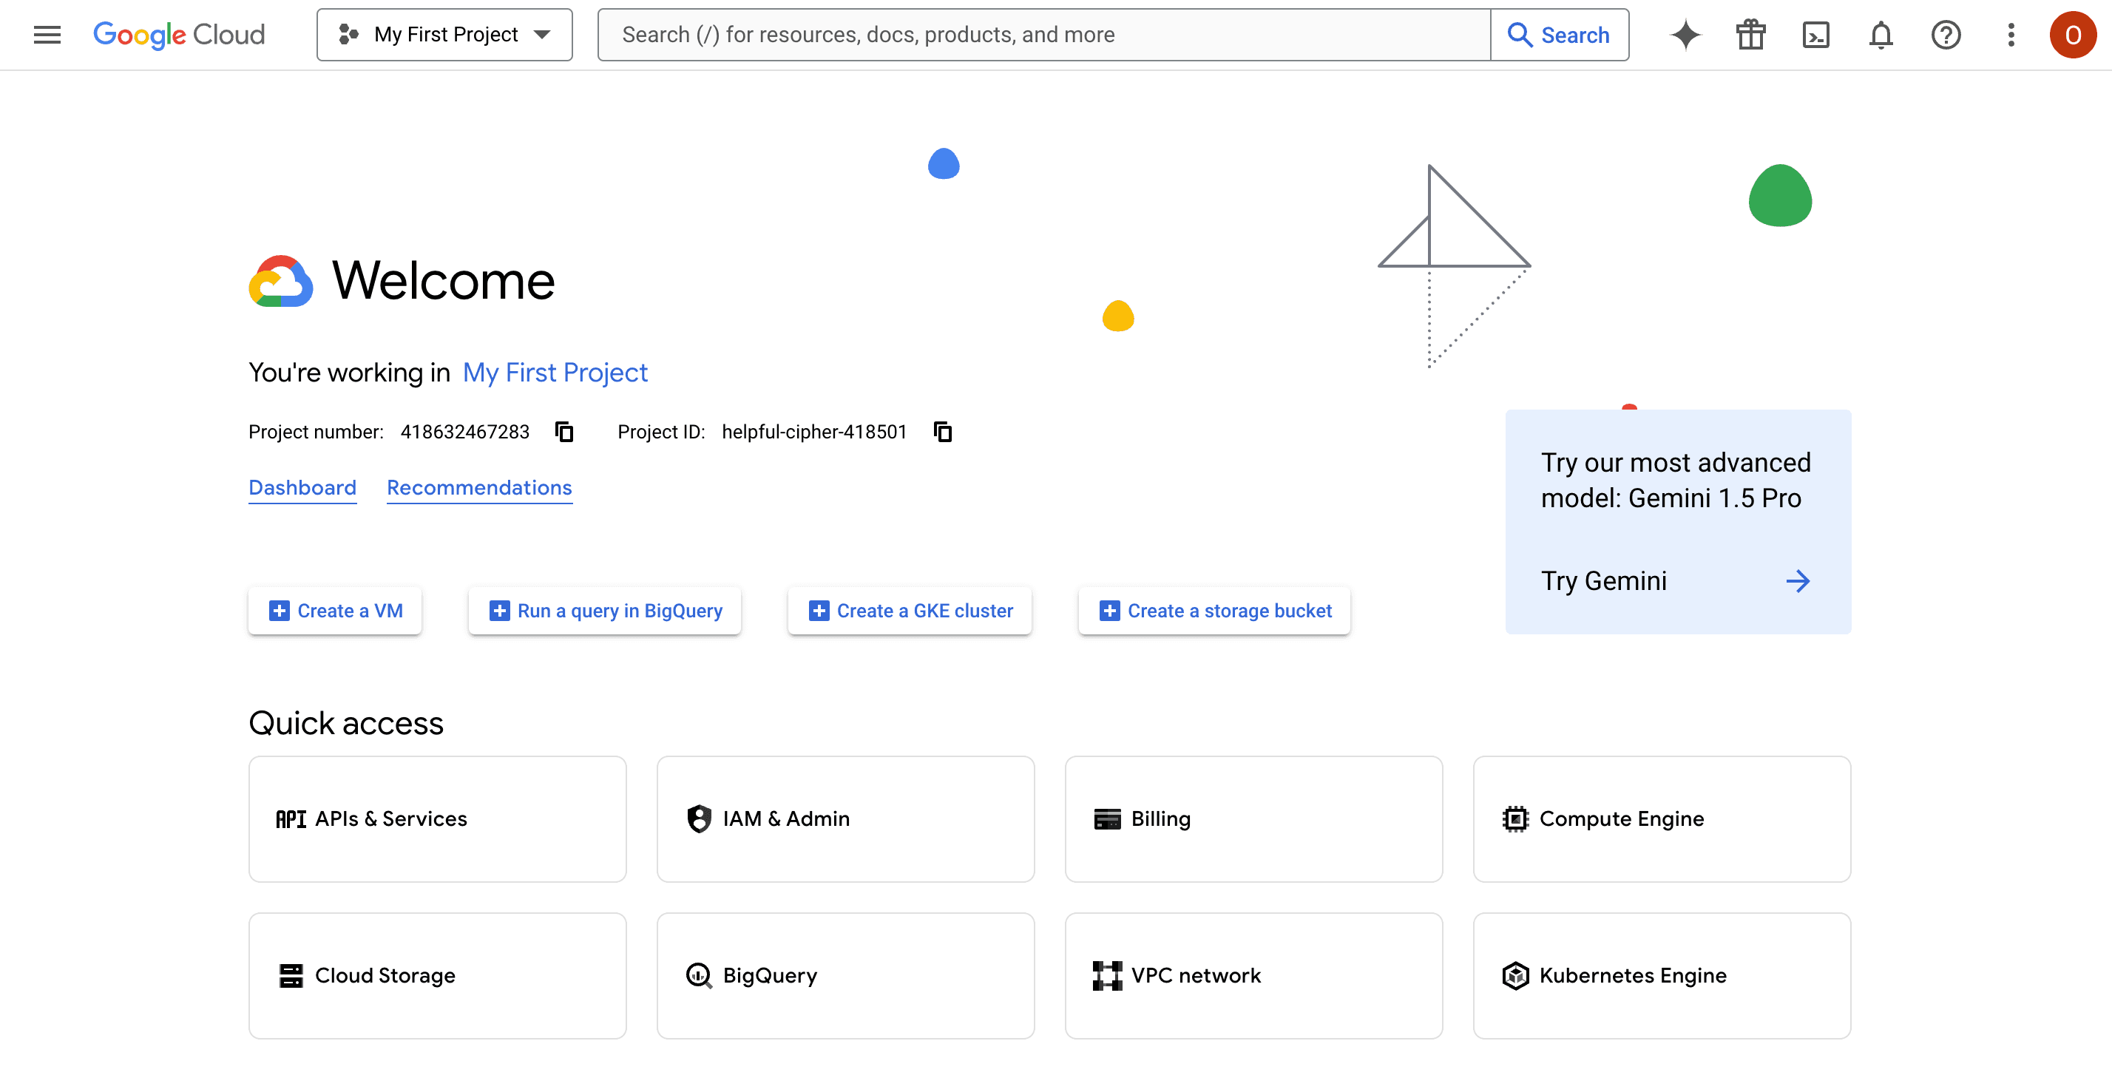Click the Create a VM button

tap(335, 610)
